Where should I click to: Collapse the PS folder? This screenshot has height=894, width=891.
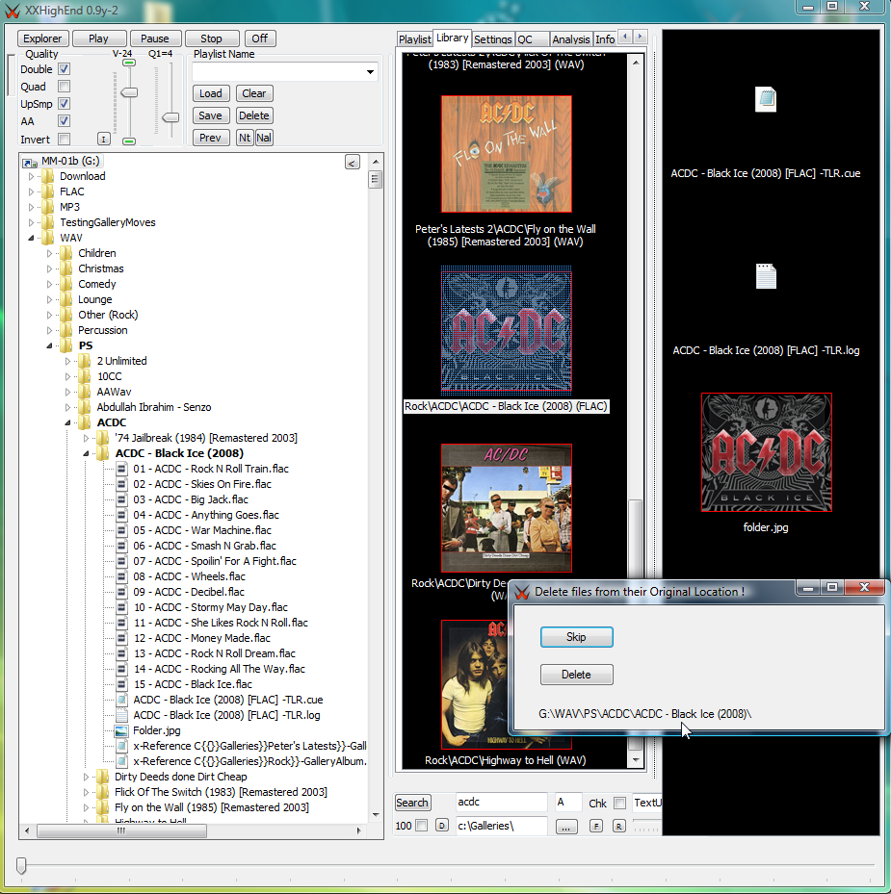coord(50,345)
